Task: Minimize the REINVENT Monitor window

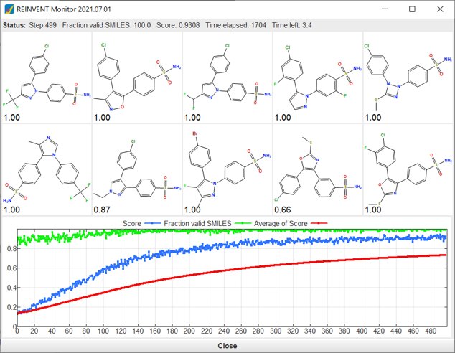Action: tap(385, 9)
